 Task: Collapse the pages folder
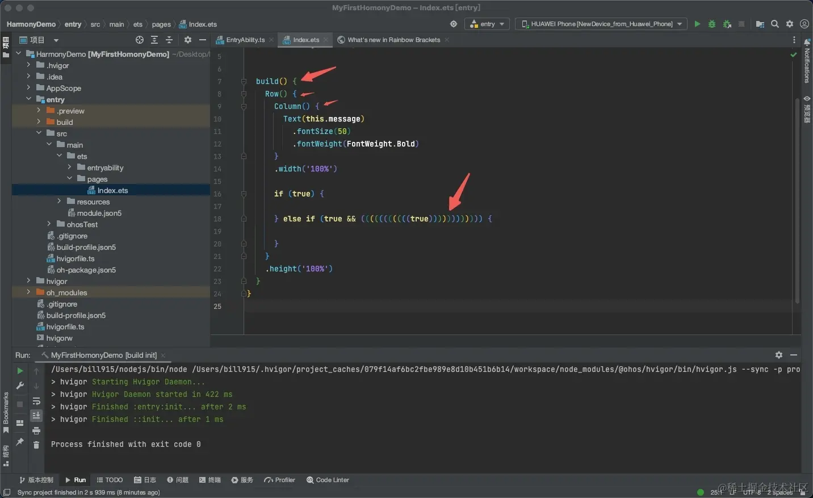point(69,179)
